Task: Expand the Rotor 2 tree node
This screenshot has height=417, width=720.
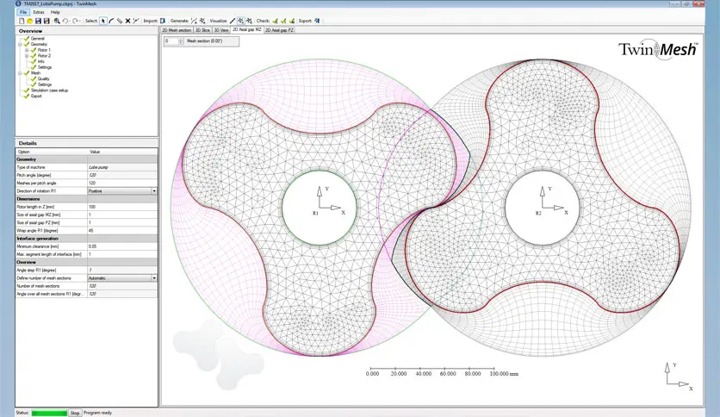Action: 27,56
